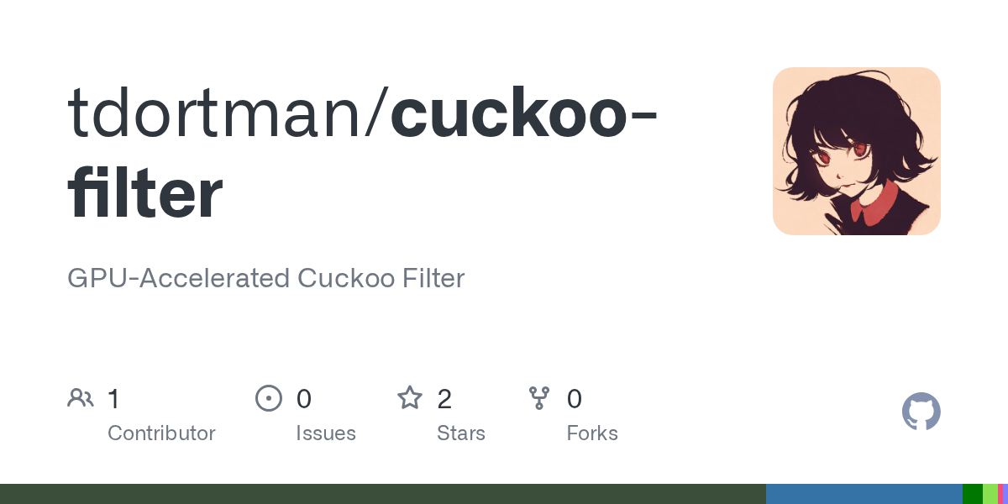
Task: Open the tdortman profile avatar image
Action: [856, 151]
